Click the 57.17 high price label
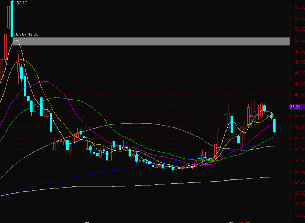305x223 pixels. tap(22, 3)
